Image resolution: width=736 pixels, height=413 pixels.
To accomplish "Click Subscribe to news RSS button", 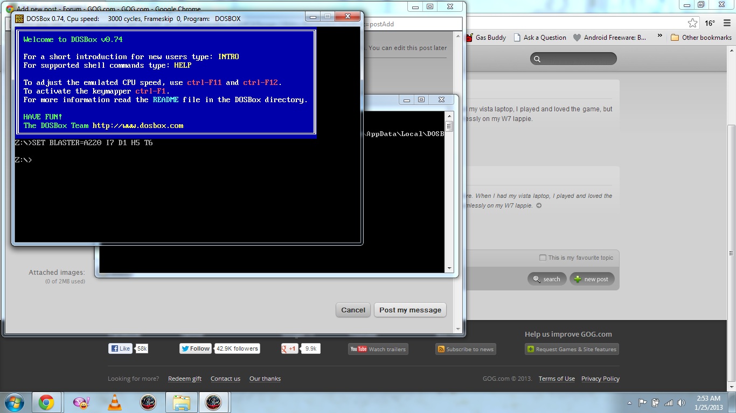I will coord(466,349).
